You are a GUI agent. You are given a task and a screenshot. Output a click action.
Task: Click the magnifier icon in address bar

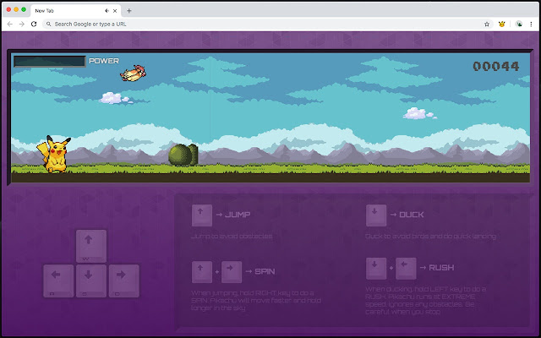tap(49, 25)
